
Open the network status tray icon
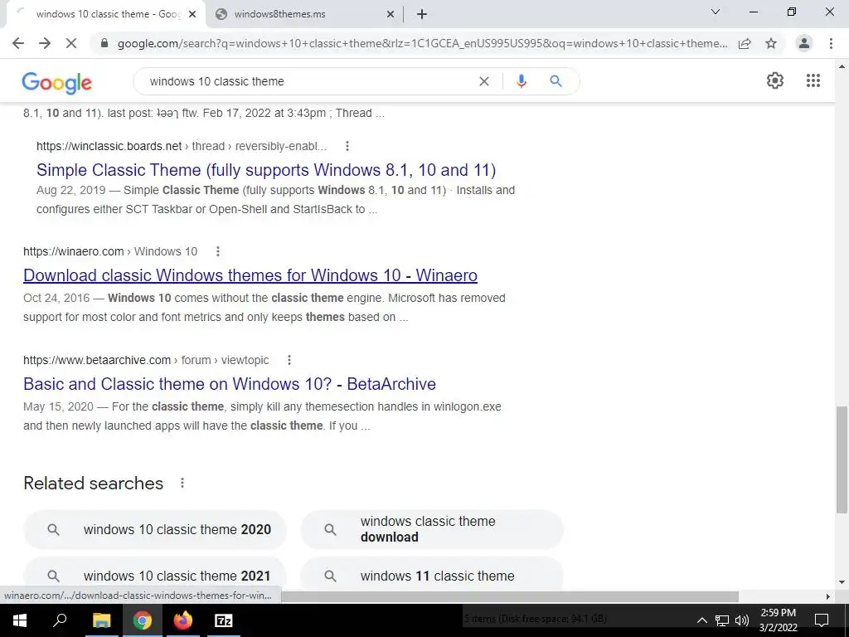tap(722, 620)
